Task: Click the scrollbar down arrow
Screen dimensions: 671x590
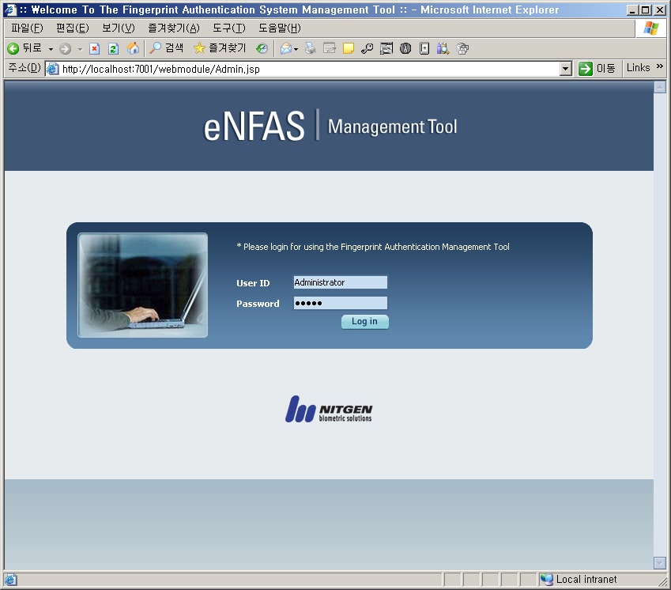Action: pos(659,562)
